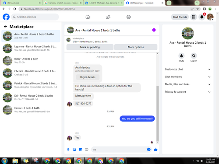Expand the Privacy & support section

187,92
